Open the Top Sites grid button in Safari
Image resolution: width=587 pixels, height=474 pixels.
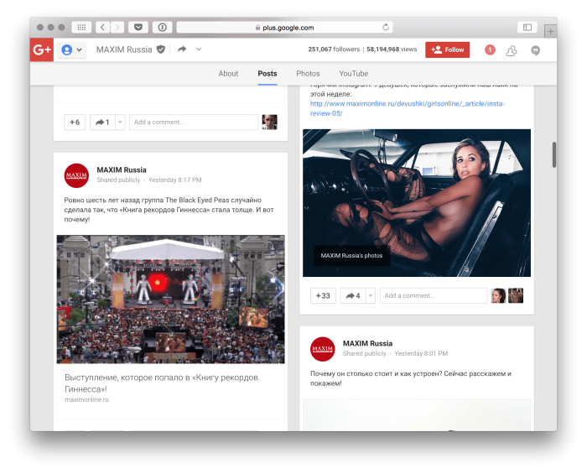pyautogui.click(x=81, y=28)
